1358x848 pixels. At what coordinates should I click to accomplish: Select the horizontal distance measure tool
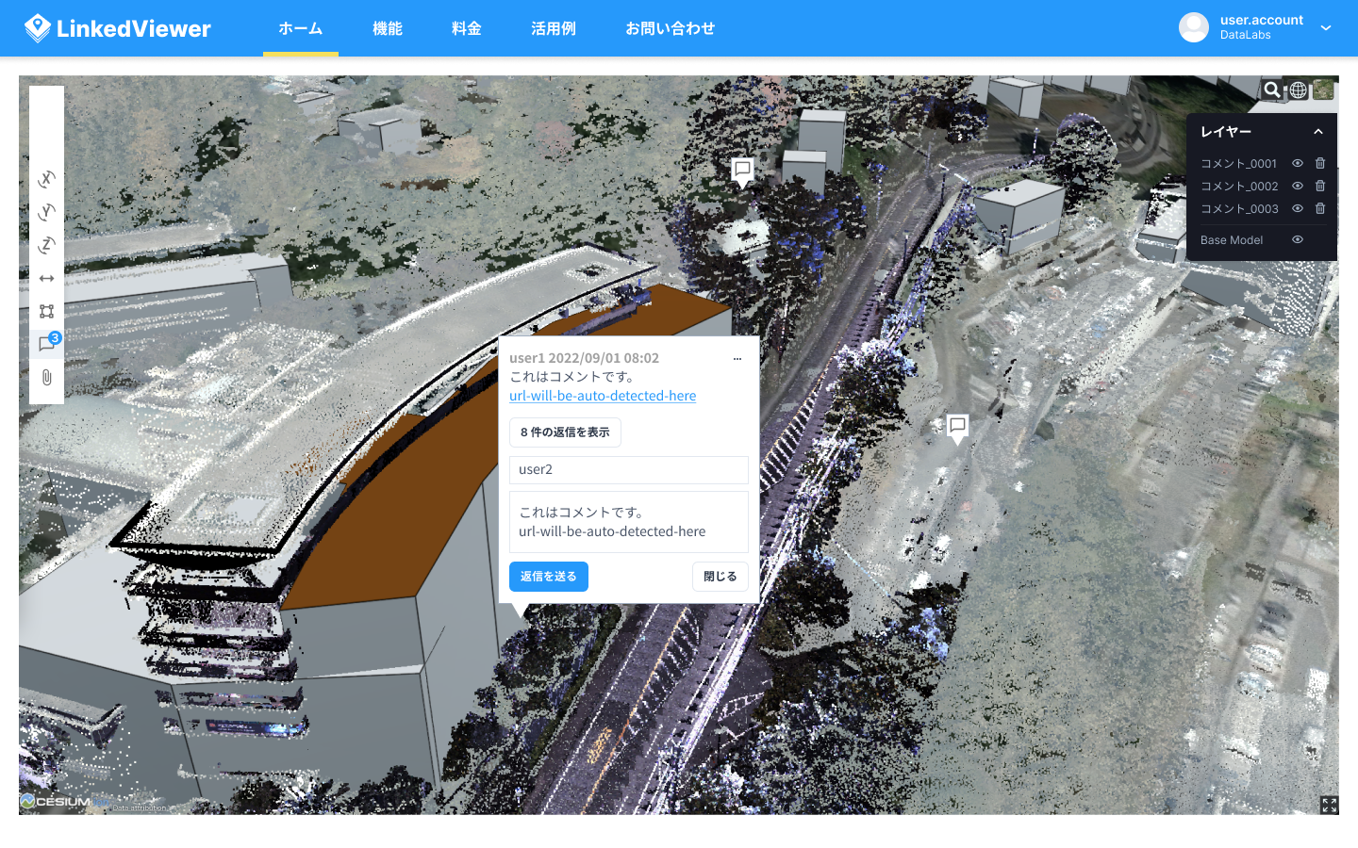point(46,278)
